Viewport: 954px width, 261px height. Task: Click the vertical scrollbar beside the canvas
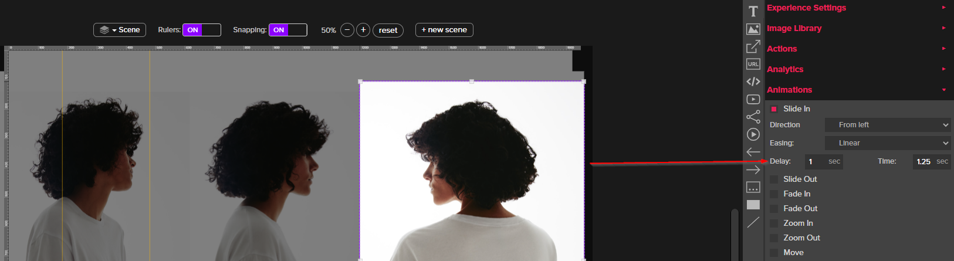pos(735,235)
